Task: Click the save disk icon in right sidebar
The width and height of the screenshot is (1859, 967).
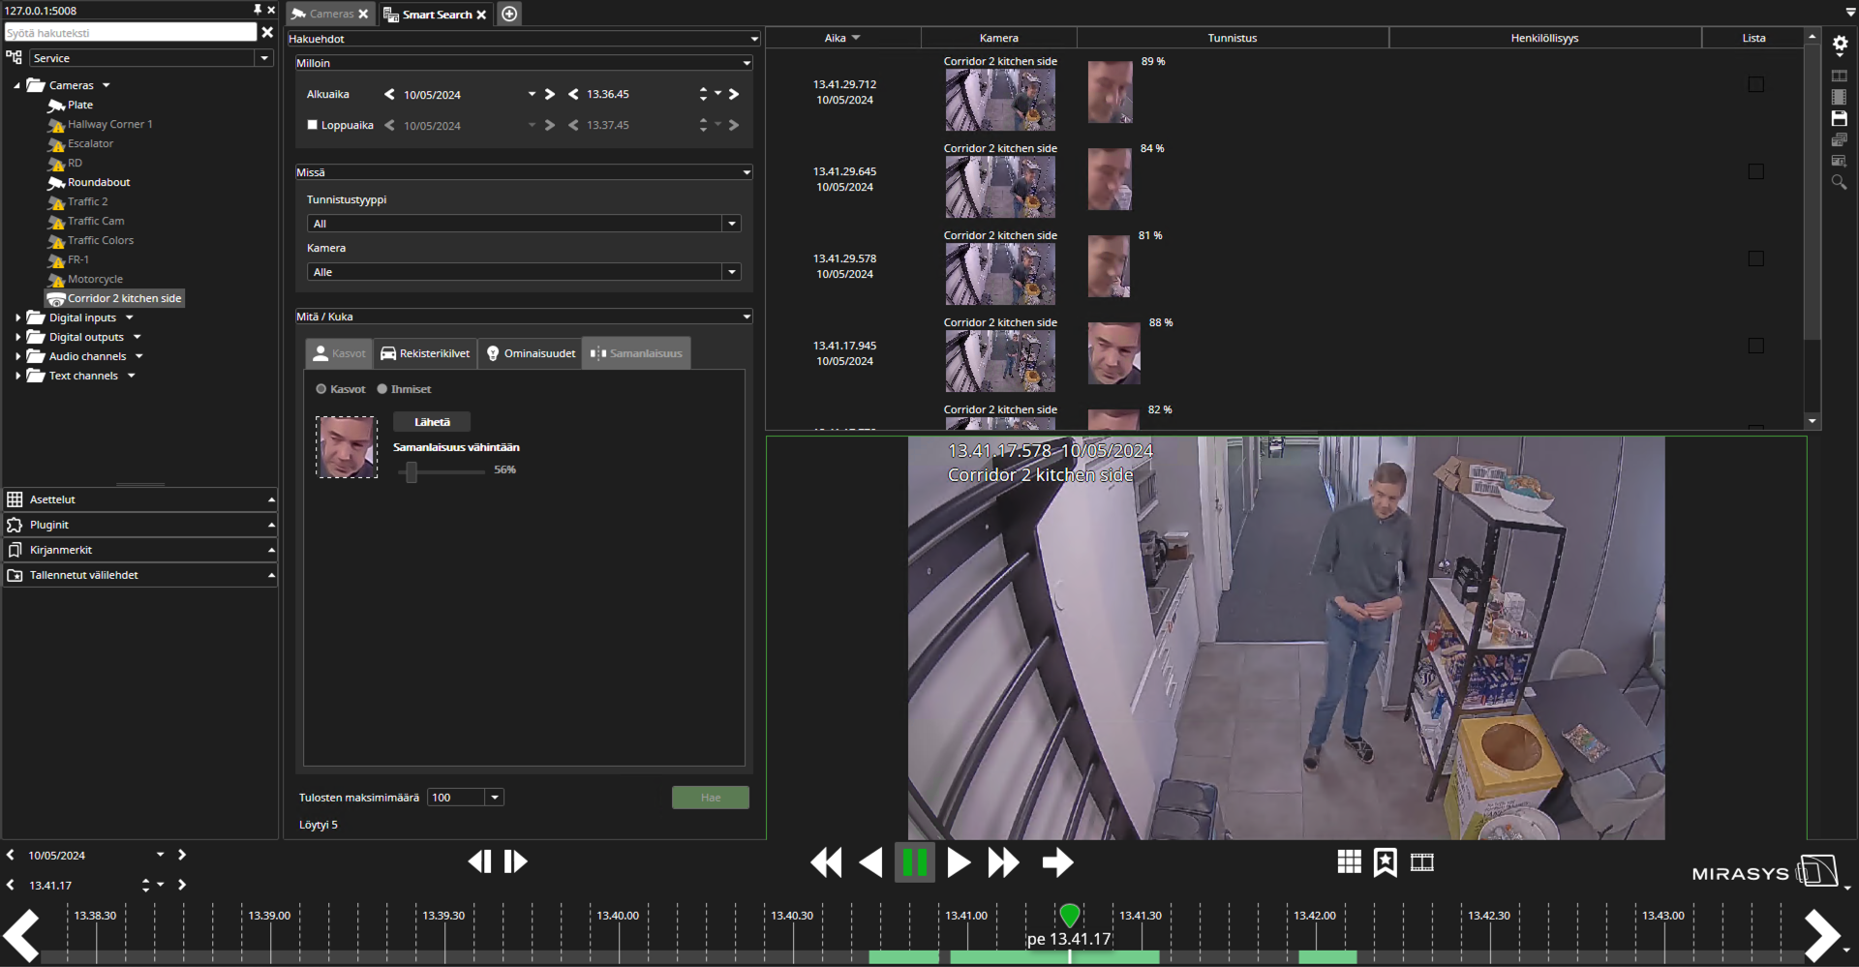Action: 1840,118
